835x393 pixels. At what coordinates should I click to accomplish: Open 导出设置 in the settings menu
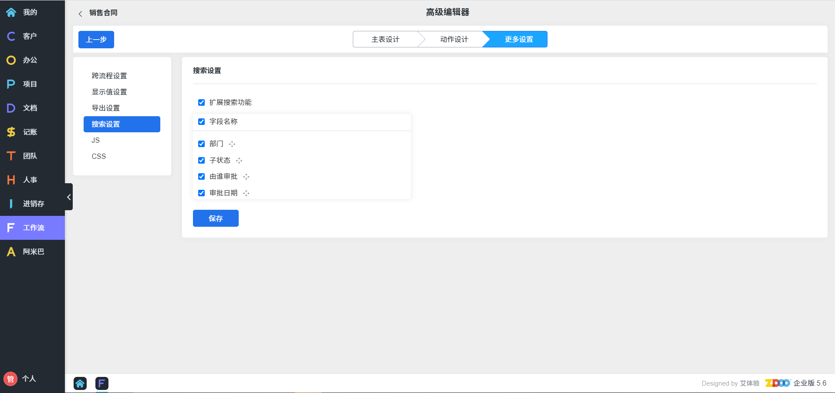click(x=106, y=108)
